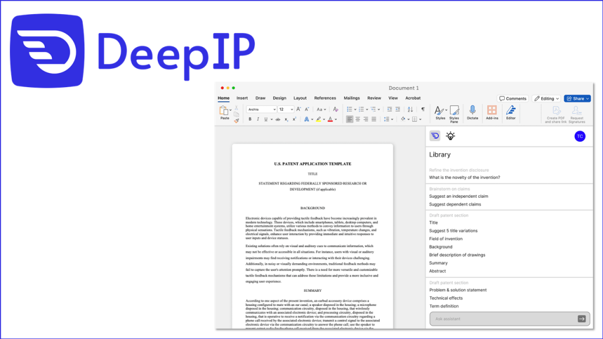603x339 pixels.
Task: Click the Ask assistant input field
Action: coord(502,319)
